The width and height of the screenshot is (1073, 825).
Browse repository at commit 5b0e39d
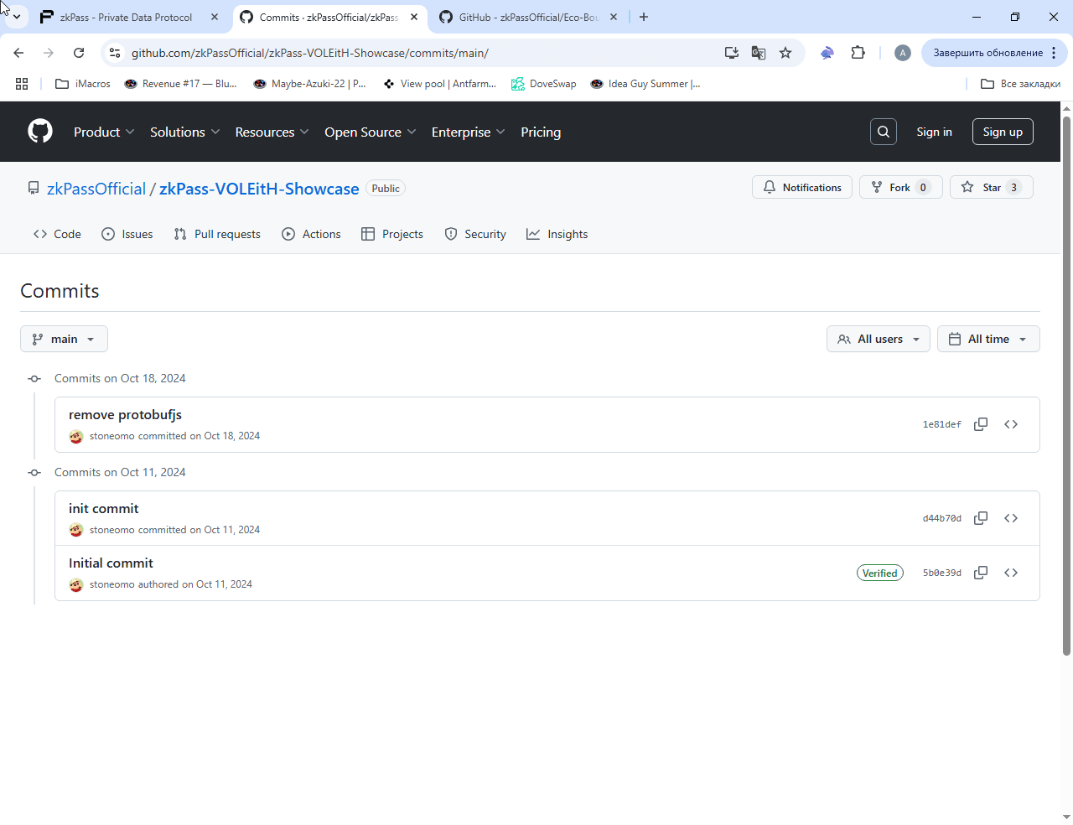[x=1011, y=573]
